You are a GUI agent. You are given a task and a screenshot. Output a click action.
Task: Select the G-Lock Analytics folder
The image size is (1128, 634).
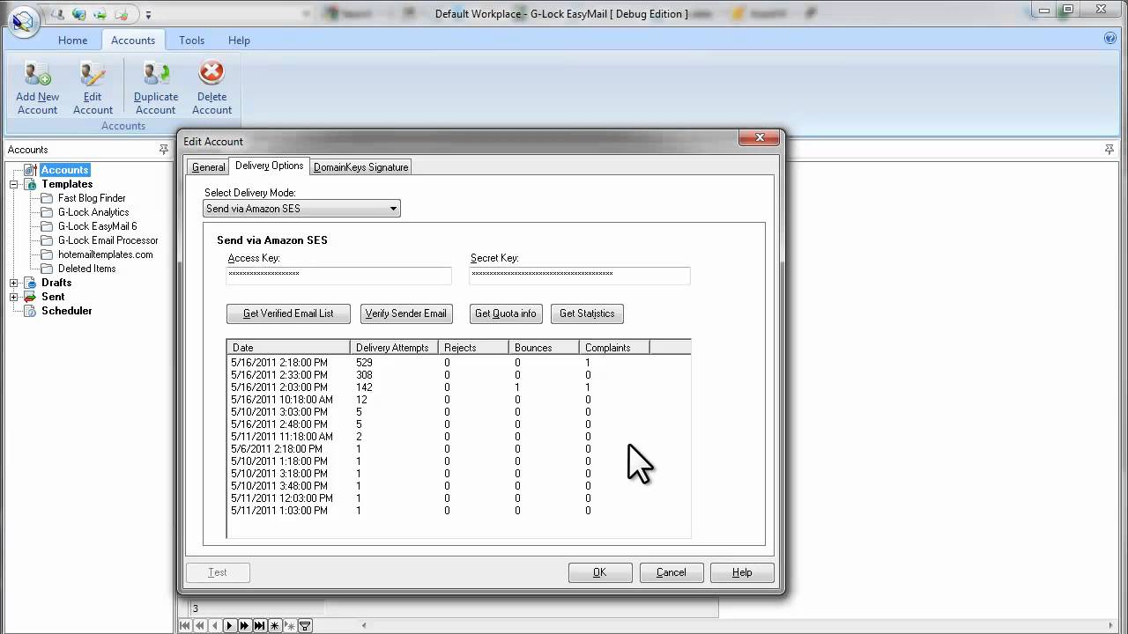pos(93,212)
